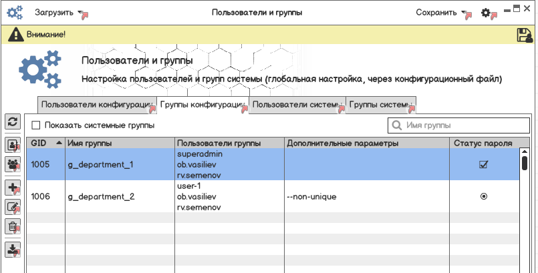Click the refresh icon in left sidebar
Viewport: 538px width, 273px height.
(13, 122)
